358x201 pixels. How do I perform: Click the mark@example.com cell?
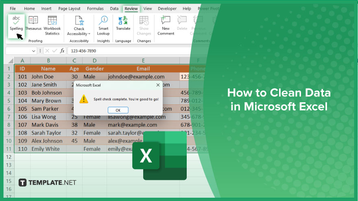[143, 125]
